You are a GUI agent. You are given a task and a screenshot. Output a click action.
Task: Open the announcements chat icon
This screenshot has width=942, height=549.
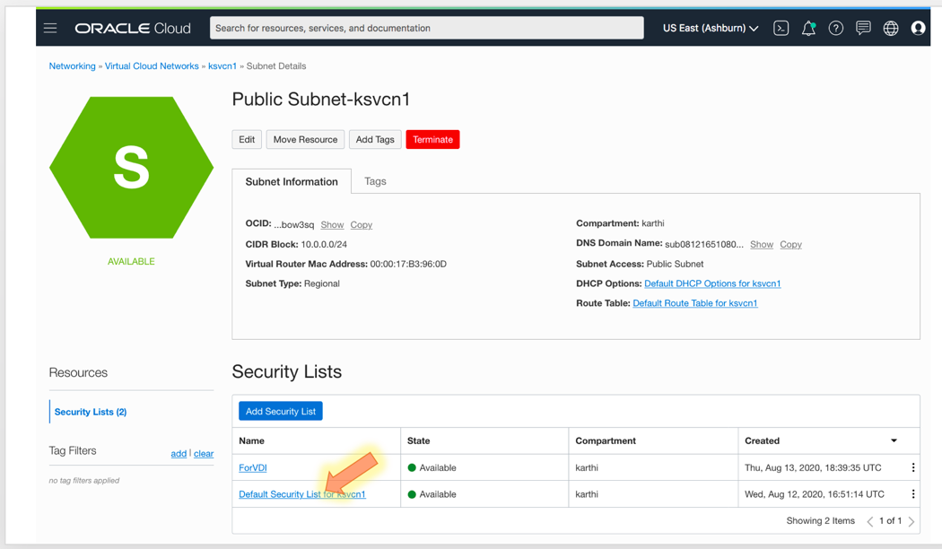863,28
